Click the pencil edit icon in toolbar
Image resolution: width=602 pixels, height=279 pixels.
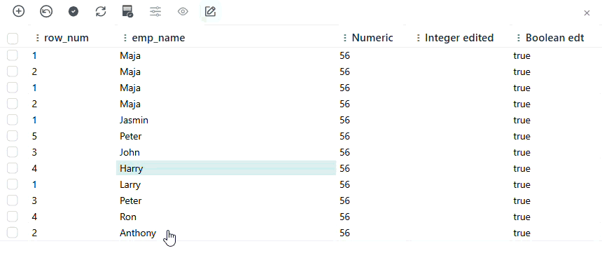pyautogui.click(x=210, y=11)
